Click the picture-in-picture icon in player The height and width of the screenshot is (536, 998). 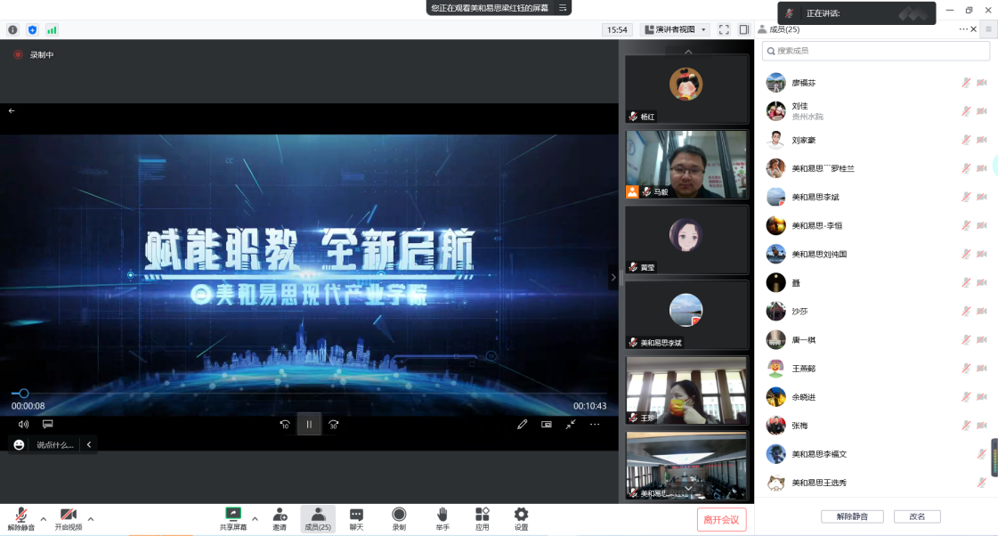point(546,424)
